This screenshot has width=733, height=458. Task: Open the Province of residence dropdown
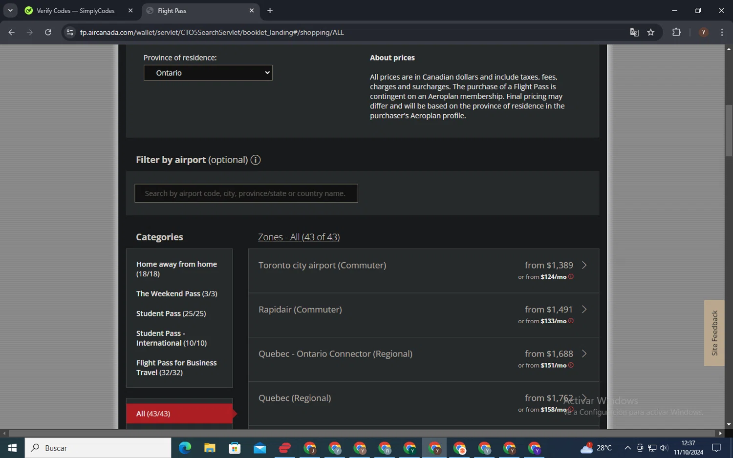[208, 73]
